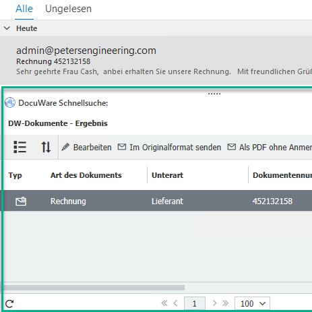
Task: Go to first results page
Action: point(164,303)
